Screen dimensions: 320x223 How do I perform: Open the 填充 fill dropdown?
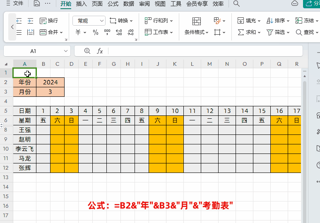[249, 21]
